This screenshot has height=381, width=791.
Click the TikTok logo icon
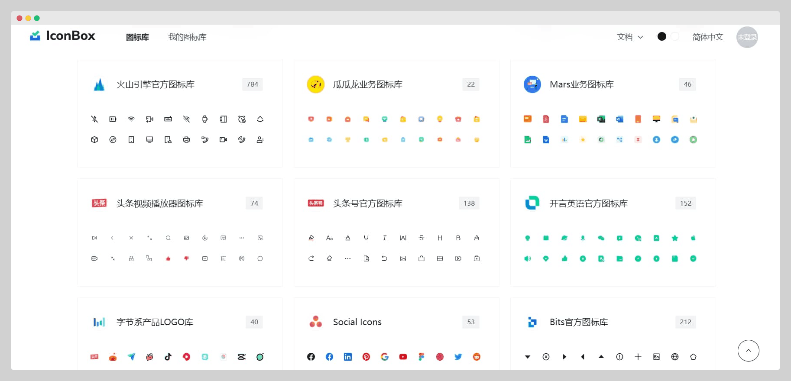(x=168, y=357)
